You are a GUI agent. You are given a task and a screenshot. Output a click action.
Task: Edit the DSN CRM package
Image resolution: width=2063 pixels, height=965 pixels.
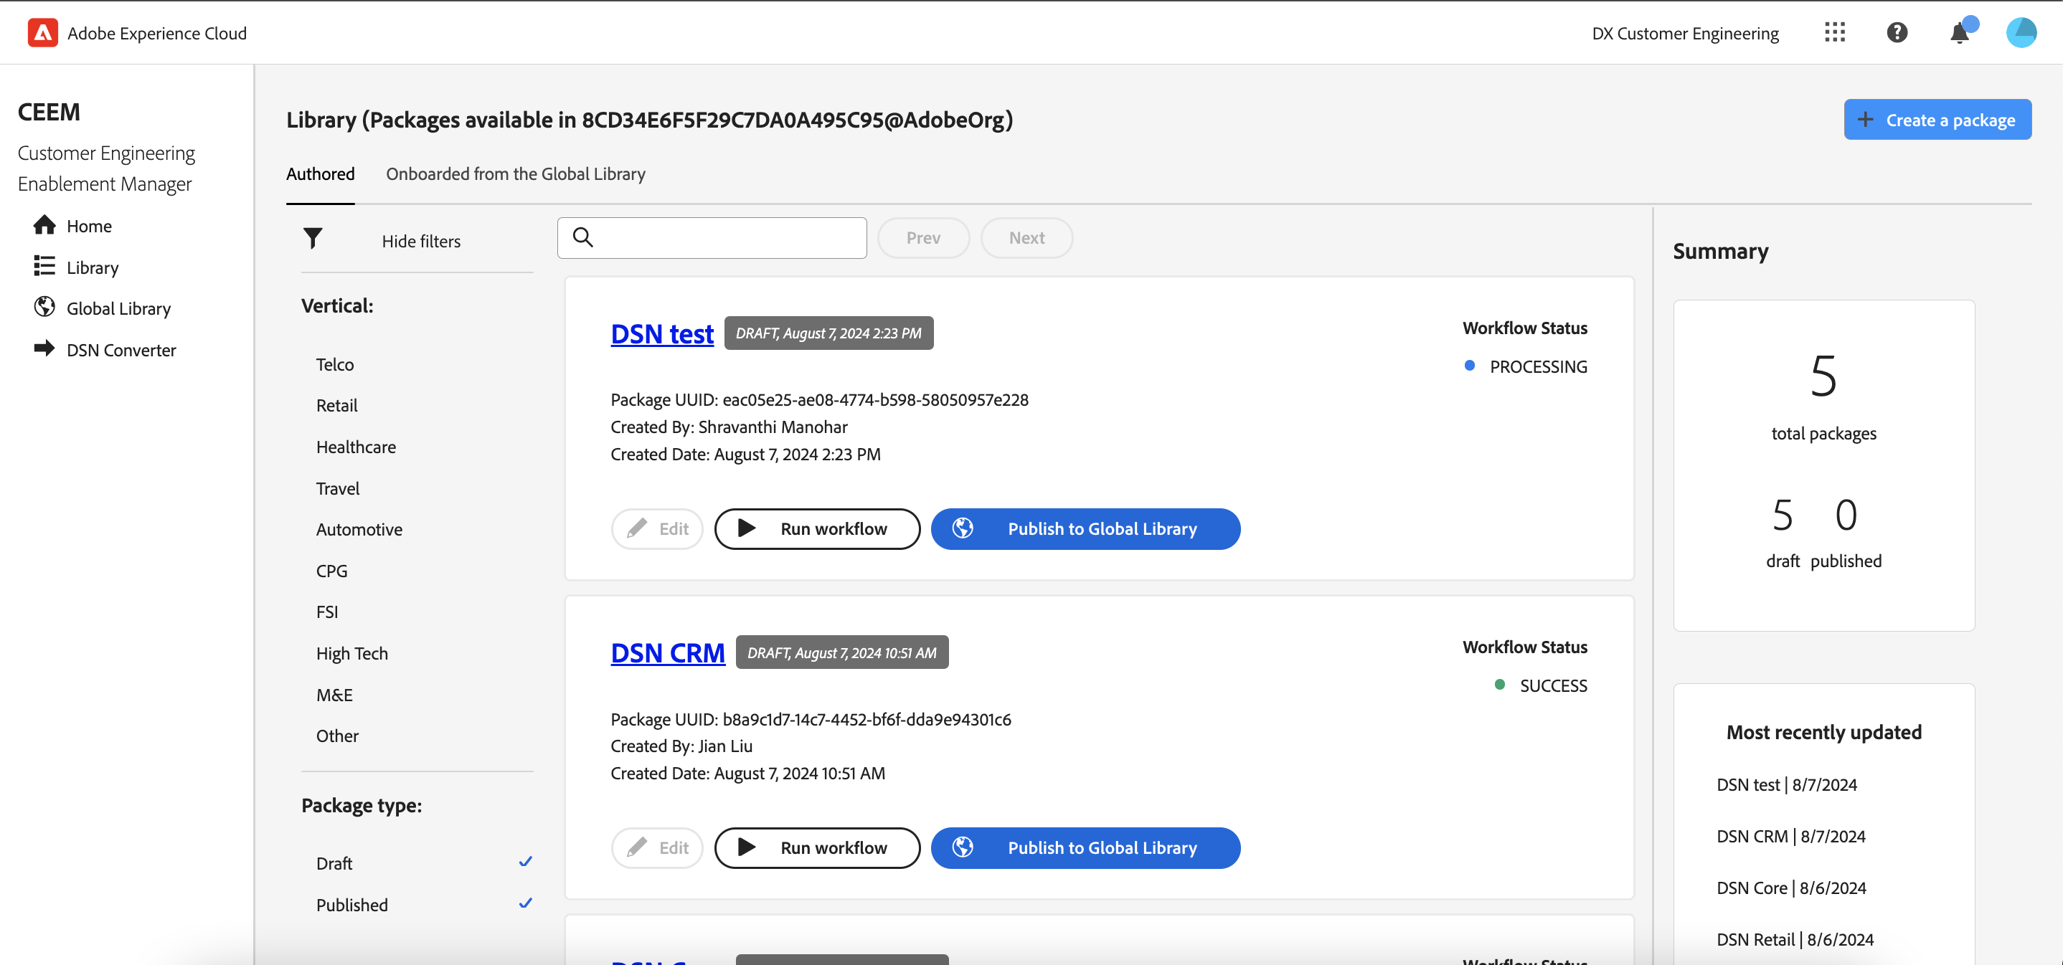click(656, 847)
